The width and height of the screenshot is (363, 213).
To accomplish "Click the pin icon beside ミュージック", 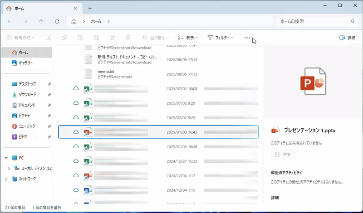I will tap(49, 126).
